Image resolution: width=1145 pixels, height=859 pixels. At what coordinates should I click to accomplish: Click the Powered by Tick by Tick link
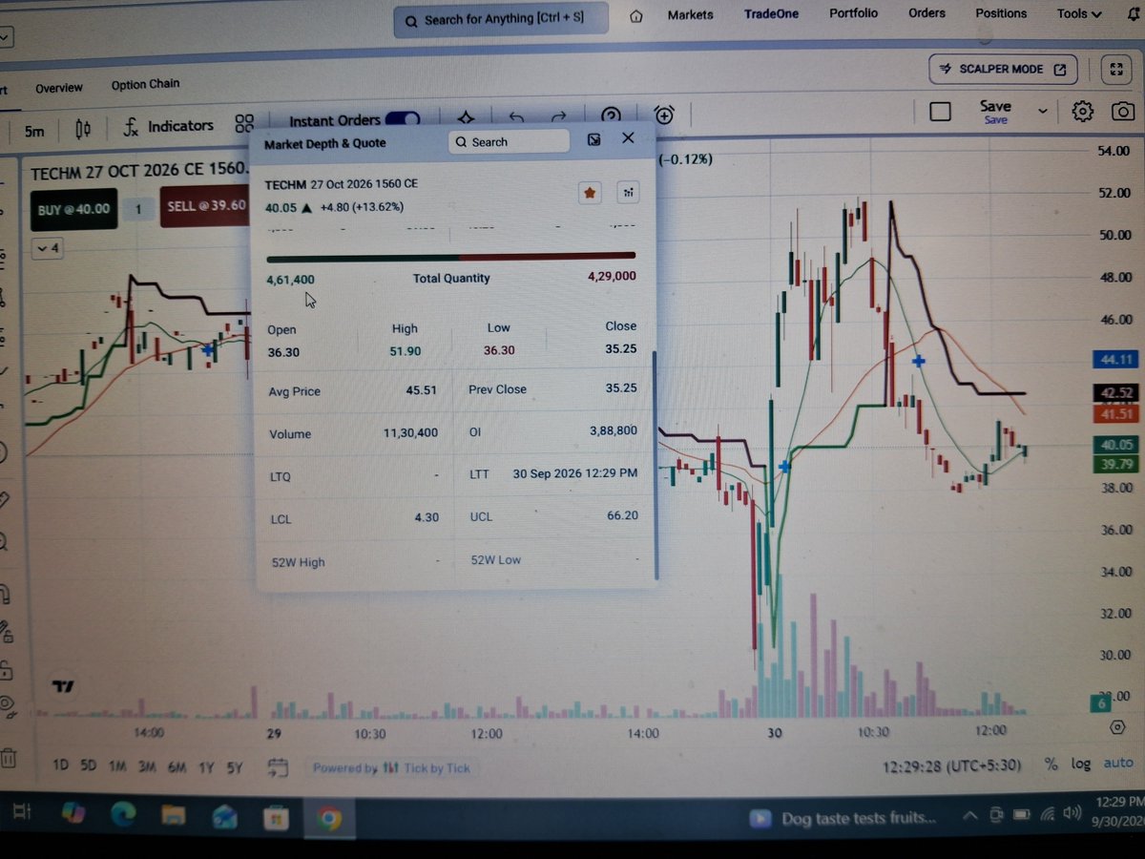coord(391,767)
